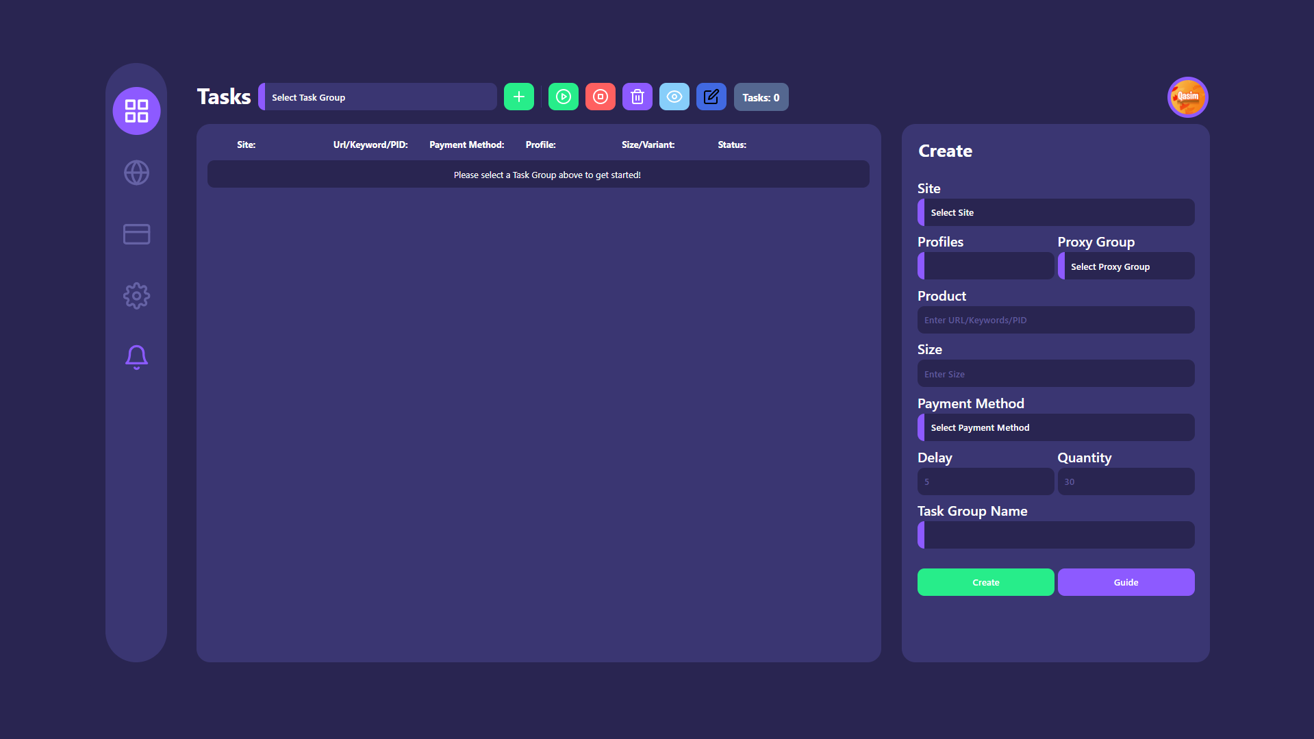
Task: Open the Profiles card icon in sidebar
Action: coord(136,234)
